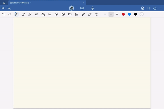Select the Tape tool

point(37,14)
